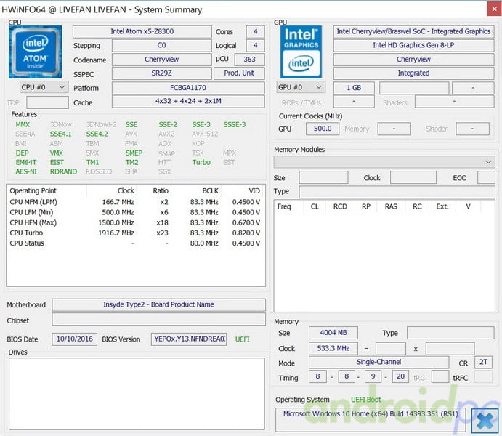Image resolution: width=502 pixels, height=436 pixels.
Task: Click inside the empty Drives list box
Action: pos(137,394)
